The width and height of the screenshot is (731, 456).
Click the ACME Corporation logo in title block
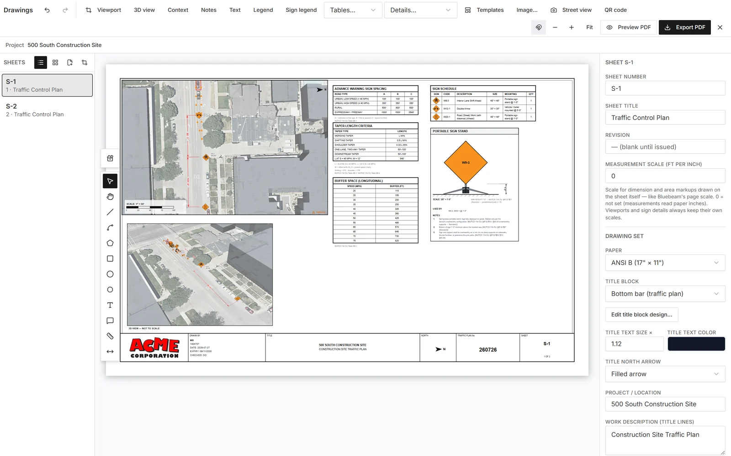[x=154, y=348]
